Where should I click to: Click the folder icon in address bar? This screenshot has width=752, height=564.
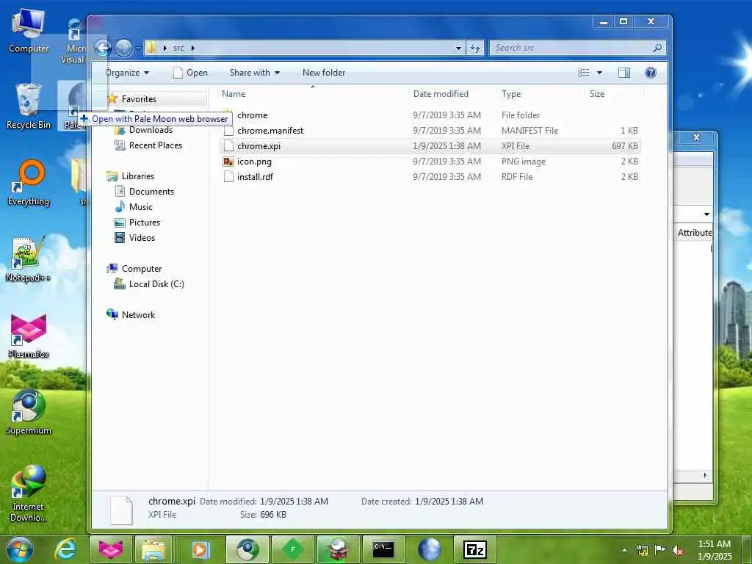tap(151, 48)
